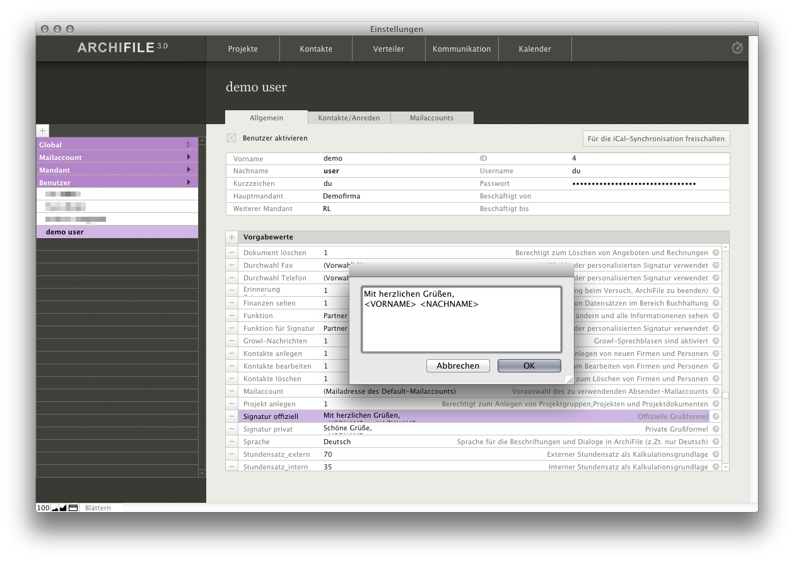Screen dimensions: 794x562
Task: Open arrow icon for Signatur privat row
Action: (716, 429)
